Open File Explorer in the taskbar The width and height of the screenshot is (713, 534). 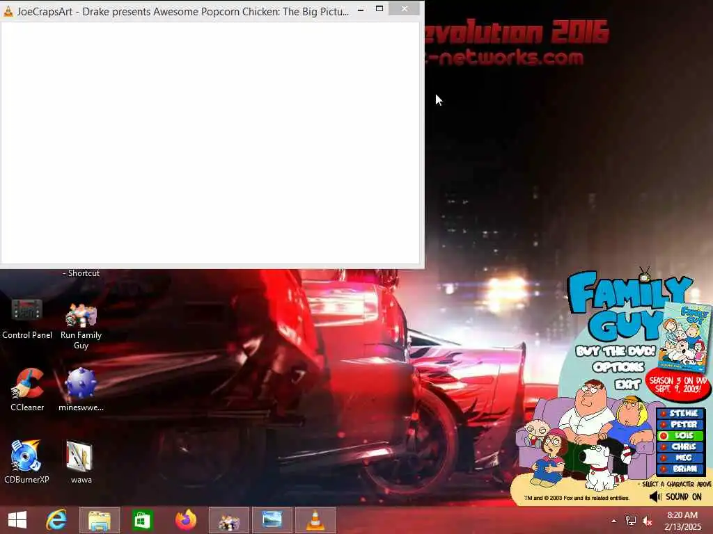(x=100, y=520)
